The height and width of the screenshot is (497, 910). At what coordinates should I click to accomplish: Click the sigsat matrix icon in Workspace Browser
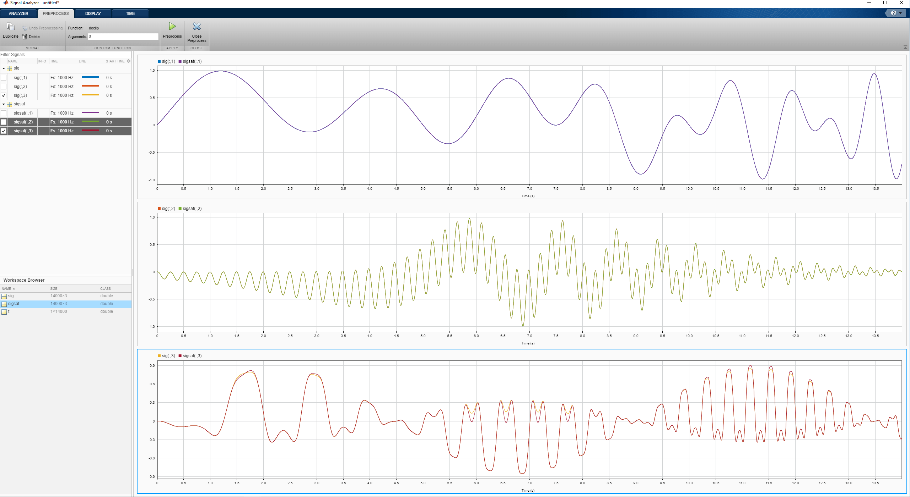(4, 304)
